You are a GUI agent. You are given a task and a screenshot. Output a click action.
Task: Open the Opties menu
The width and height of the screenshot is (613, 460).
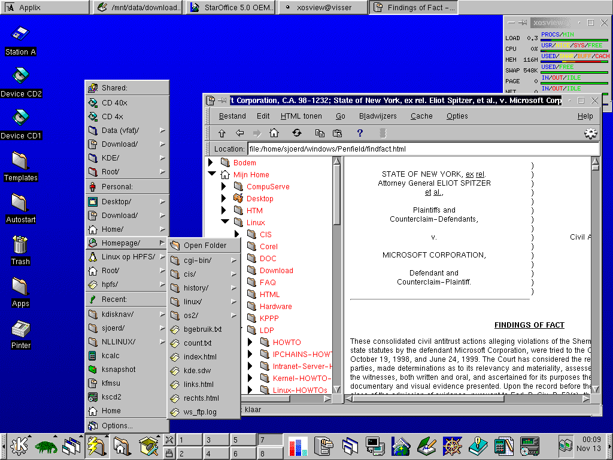tap(457, 116)
